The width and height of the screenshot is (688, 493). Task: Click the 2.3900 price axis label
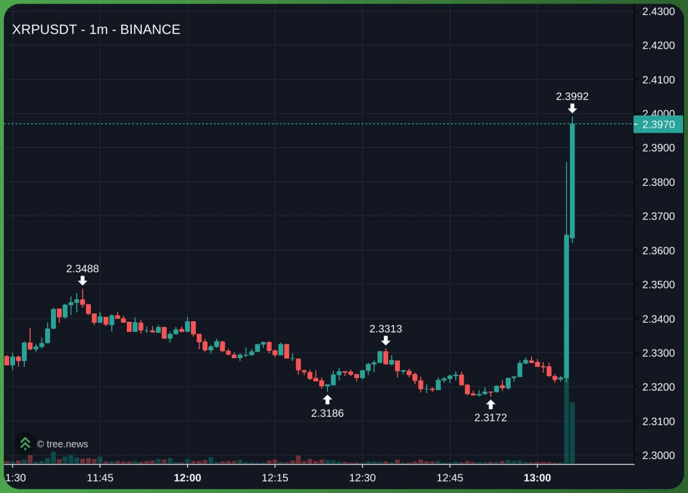(x=658, y=148)
